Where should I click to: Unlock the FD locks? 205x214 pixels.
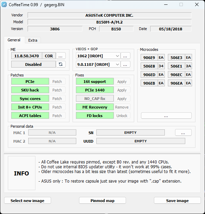pos(122,116)
